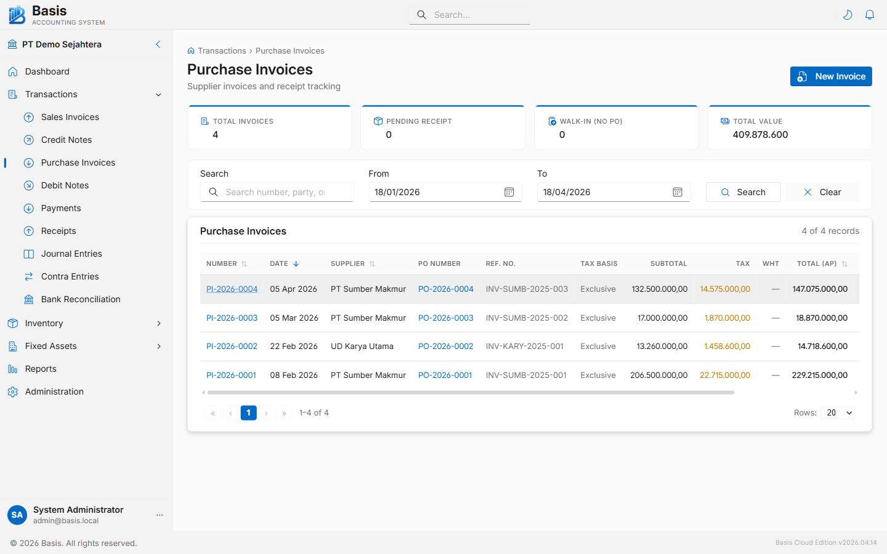This screenshot has height=554, width=887.
Task: Collapse the Transactions section chevron
Action: (x=158, y=94)
